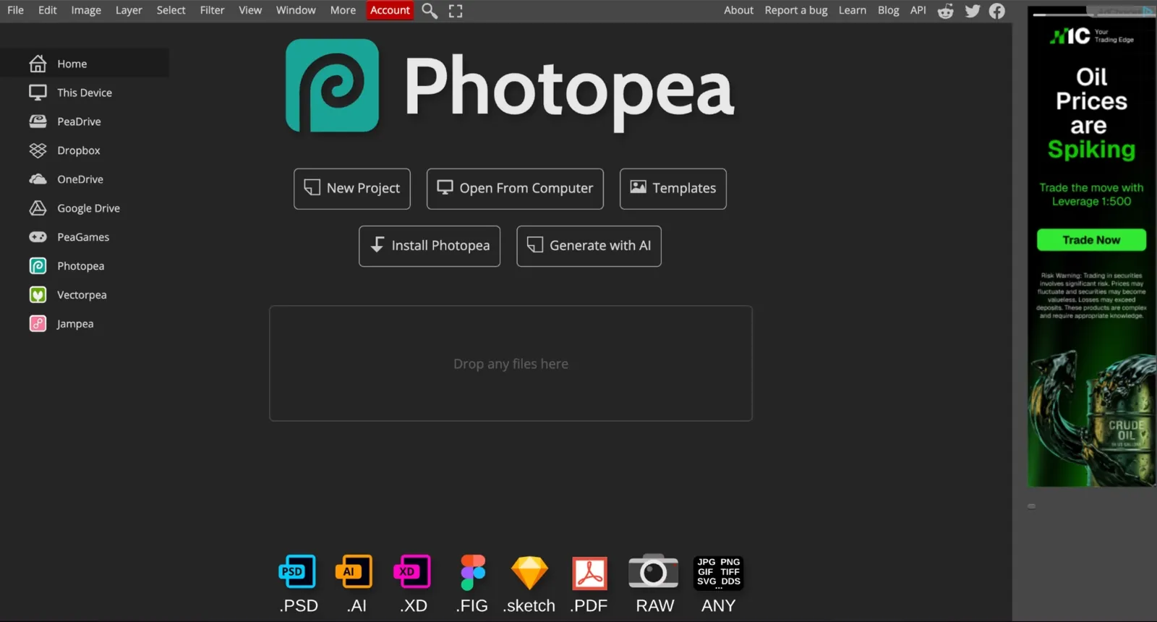This screenshot has width=1157, height=622.
Task: Click the Vectorpea green icon
Action: 38,295
